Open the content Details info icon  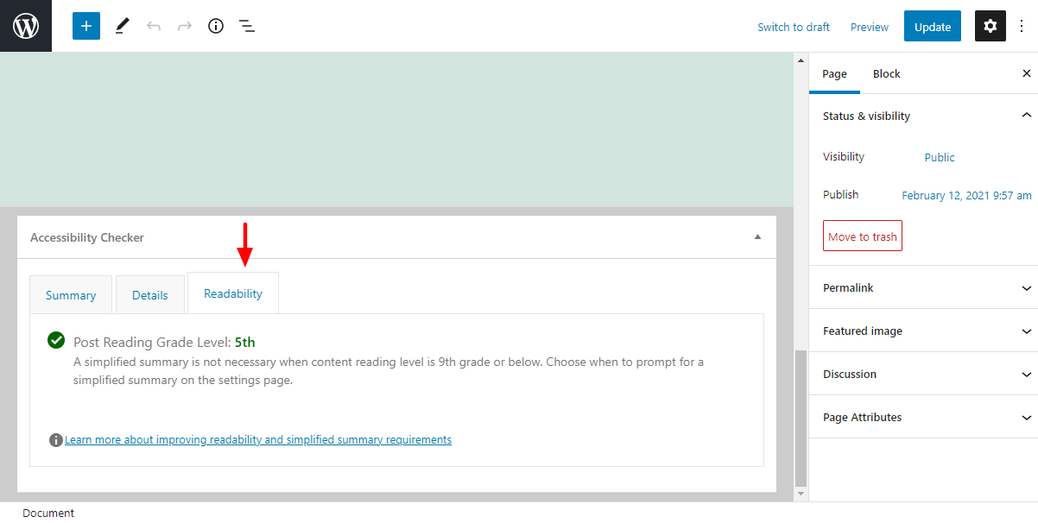pyautogui.click(x=216, y=26)
